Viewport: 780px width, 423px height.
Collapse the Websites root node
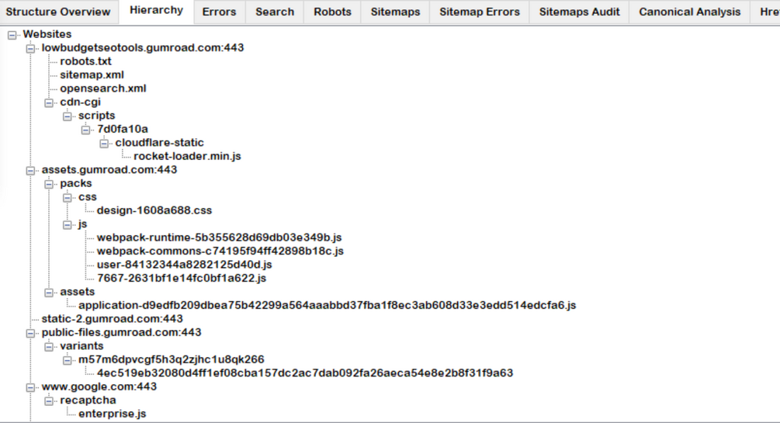click(x=12, y=35)
